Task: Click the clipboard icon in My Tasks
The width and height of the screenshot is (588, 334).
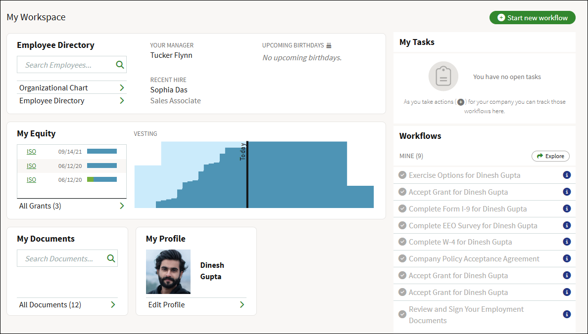Action: pyautogui.click(x=443, y=77)
